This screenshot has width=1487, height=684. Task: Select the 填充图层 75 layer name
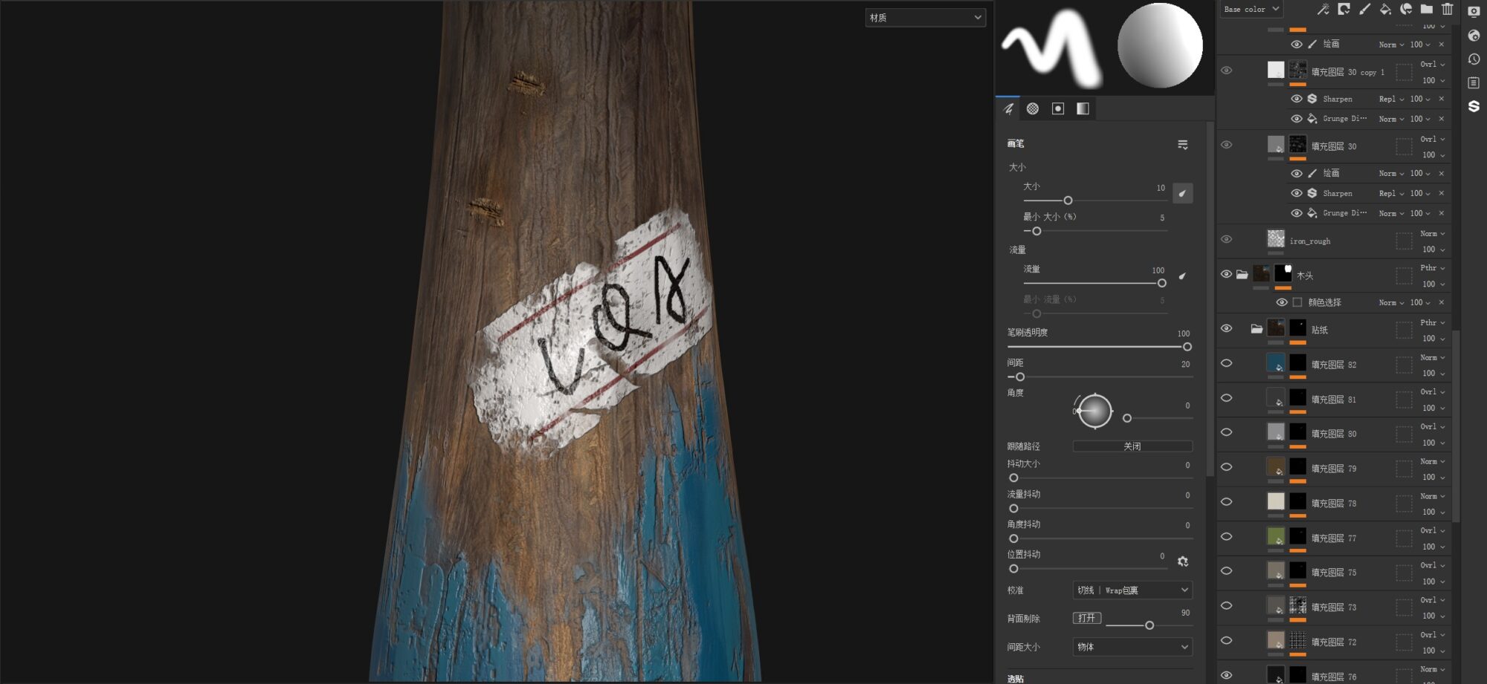point(1334,573)
